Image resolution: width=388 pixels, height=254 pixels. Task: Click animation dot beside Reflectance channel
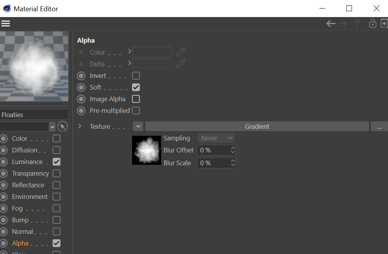[3, 185]
